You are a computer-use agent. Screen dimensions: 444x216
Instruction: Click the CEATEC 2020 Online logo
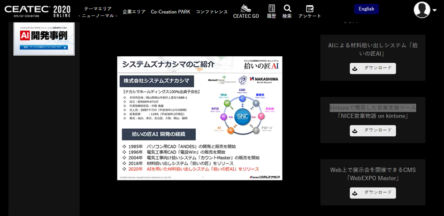point(38,11)
